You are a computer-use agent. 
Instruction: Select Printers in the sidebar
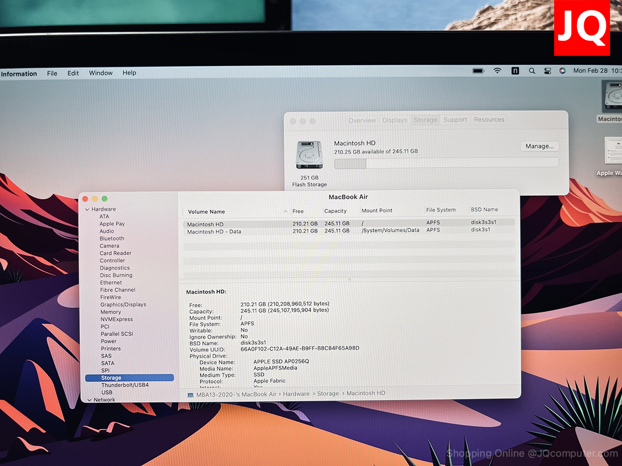pos(111,348)
